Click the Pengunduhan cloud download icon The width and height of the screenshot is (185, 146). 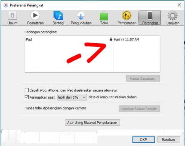81,15
